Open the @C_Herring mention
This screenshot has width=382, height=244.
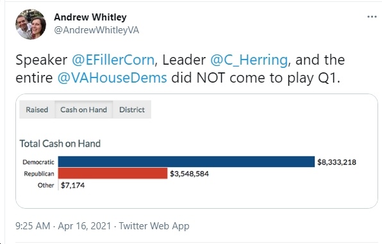coord(249,60)
